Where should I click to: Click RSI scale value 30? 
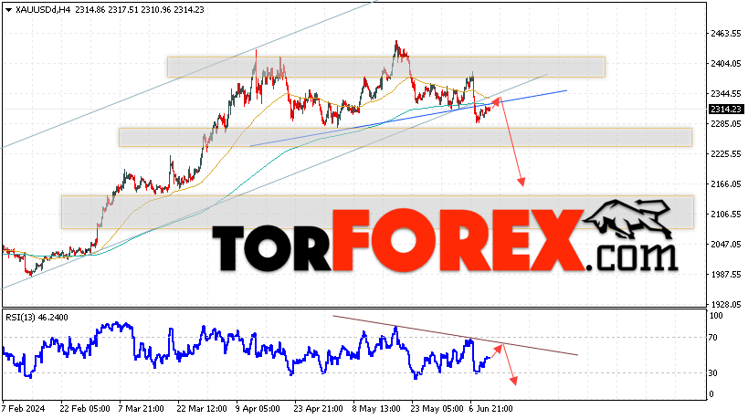click(712, 373)
